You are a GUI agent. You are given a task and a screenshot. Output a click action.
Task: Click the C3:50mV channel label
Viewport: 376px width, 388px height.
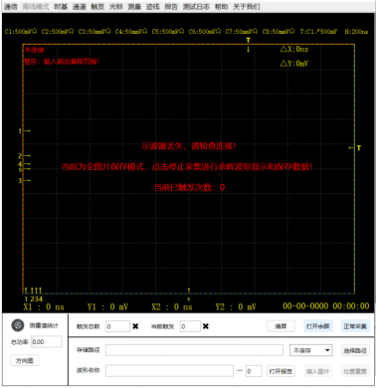point(94,32)
